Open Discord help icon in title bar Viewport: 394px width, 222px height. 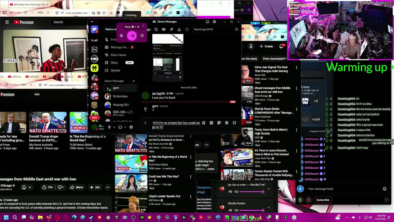pyautogui.click(x=214, y=22)
